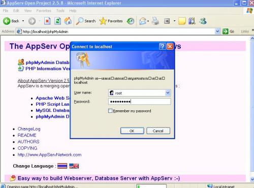Click Local intranet zone icon in status bar
The image size is (254, 188).
pos(210,186)
